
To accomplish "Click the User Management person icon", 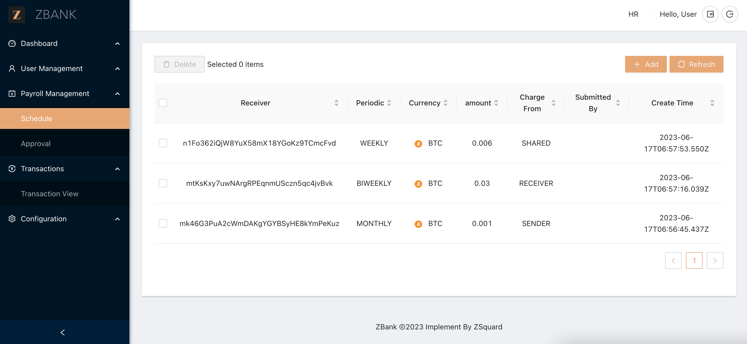I will tap(12, 68).
